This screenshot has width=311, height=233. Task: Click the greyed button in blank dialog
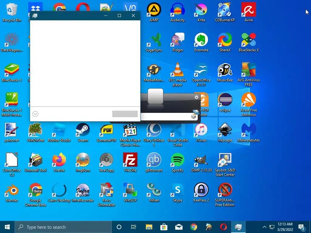click(x=125, y=114)
